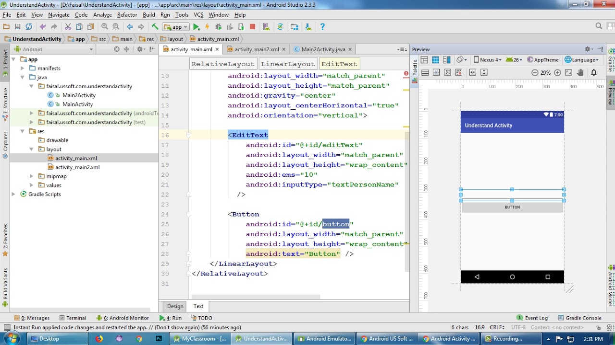Open the app run configuration dropdown

coord(176,27)
